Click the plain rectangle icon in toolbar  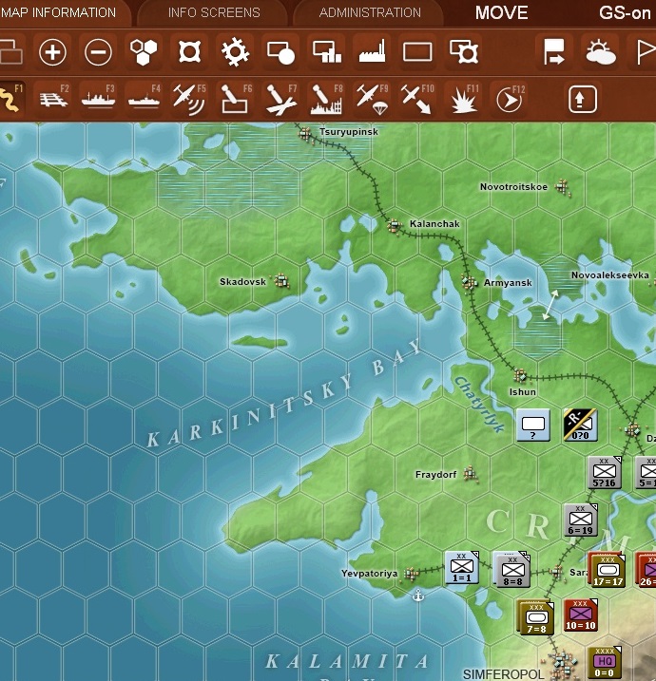click(417, 52)
